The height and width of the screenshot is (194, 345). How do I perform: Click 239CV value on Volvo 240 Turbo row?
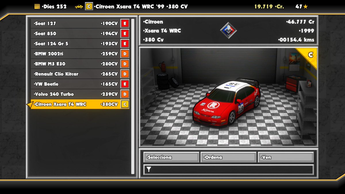click(109, 94)
